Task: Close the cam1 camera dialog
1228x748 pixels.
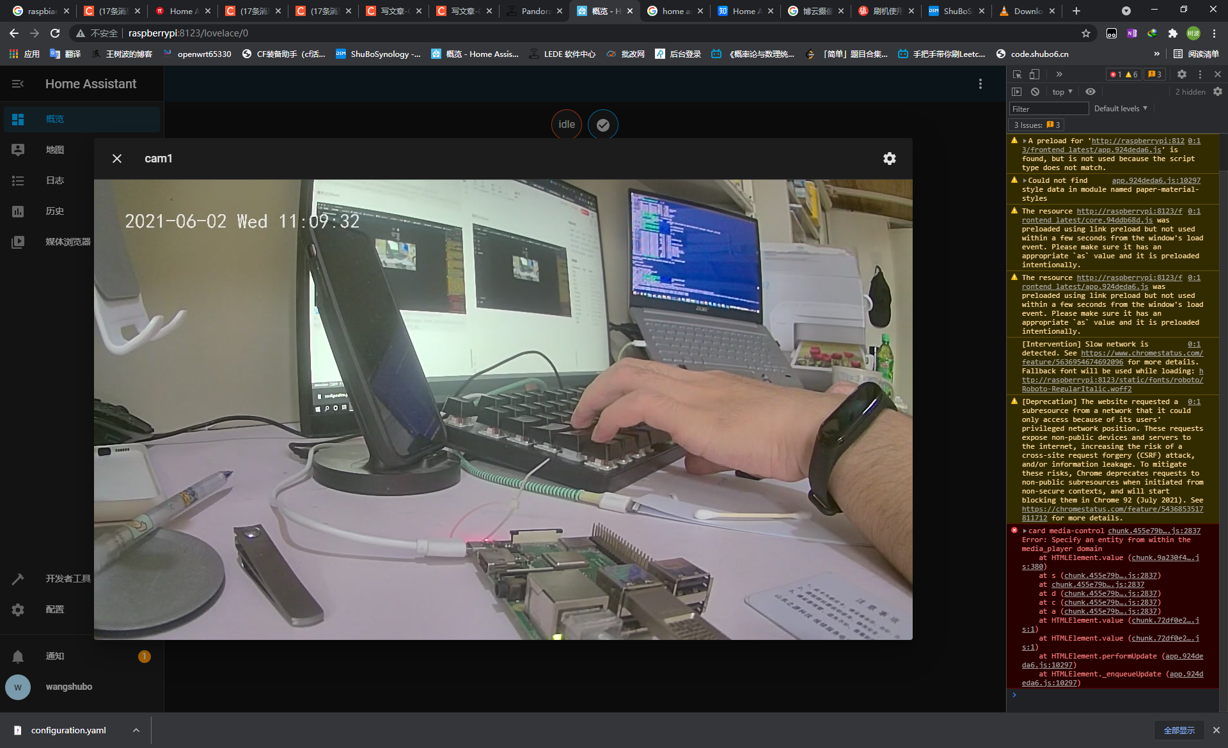Action: 117,159
